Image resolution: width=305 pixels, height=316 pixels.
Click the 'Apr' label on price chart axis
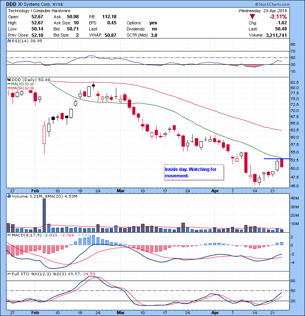[x=215, y=191]
